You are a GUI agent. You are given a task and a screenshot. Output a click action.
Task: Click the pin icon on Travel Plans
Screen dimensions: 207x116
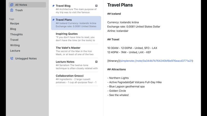[x=53, y=20]
